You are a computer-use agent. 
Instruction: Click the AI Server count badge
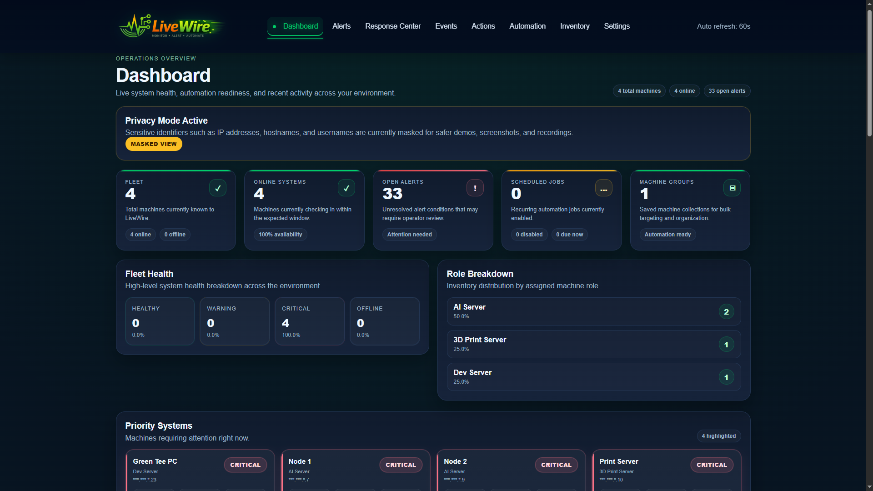pos(726,312)
